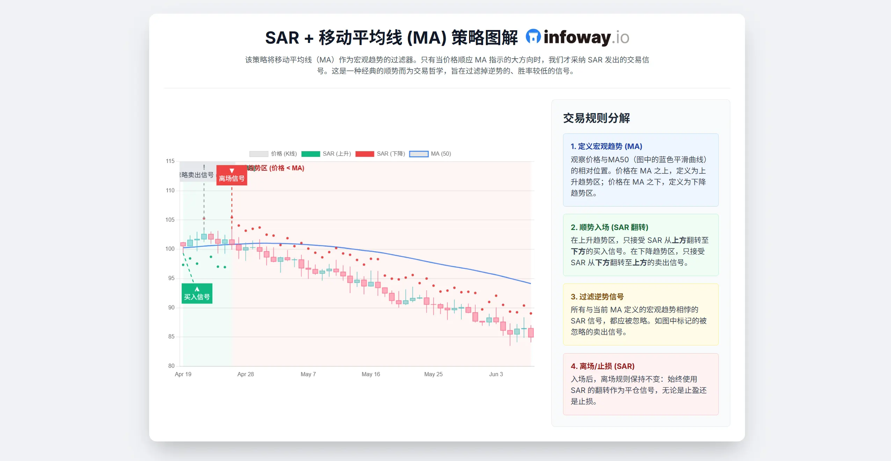Hide the SAR (下降) dataset via legend
The width and height of the screenshot is (891, 461).
click(390, 154)
